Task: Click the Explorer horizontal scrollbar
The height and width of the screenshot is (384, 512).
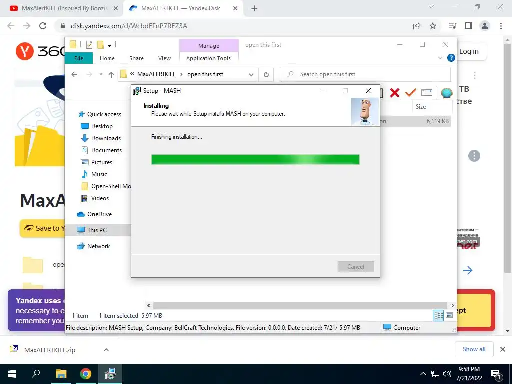Action: click(300, 305)
